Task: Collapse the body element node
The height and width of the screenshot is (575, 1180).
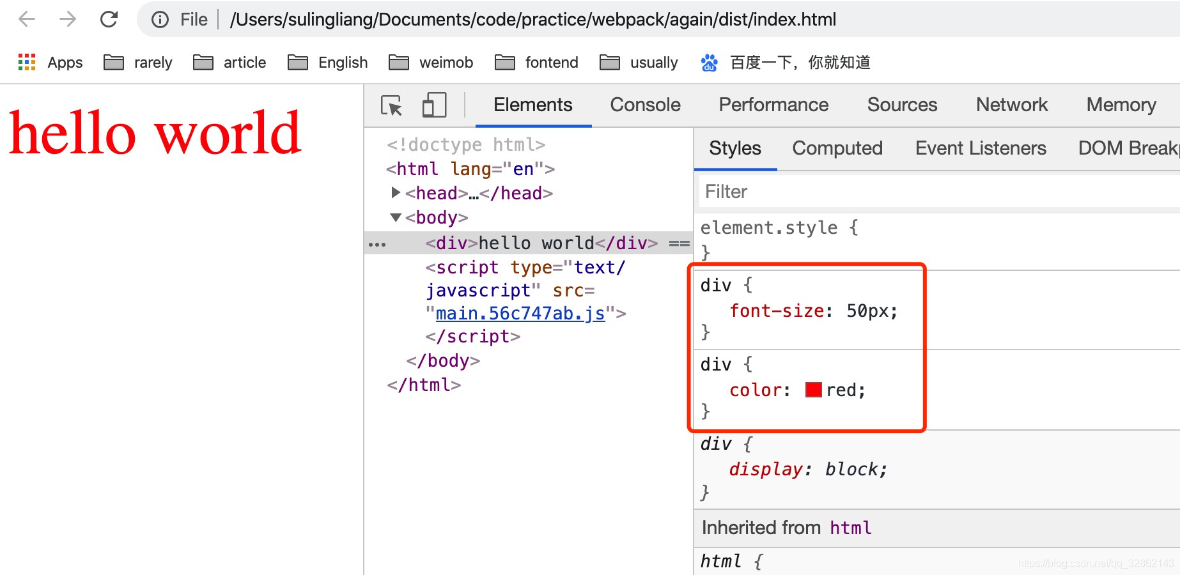Action: [396, 217]
